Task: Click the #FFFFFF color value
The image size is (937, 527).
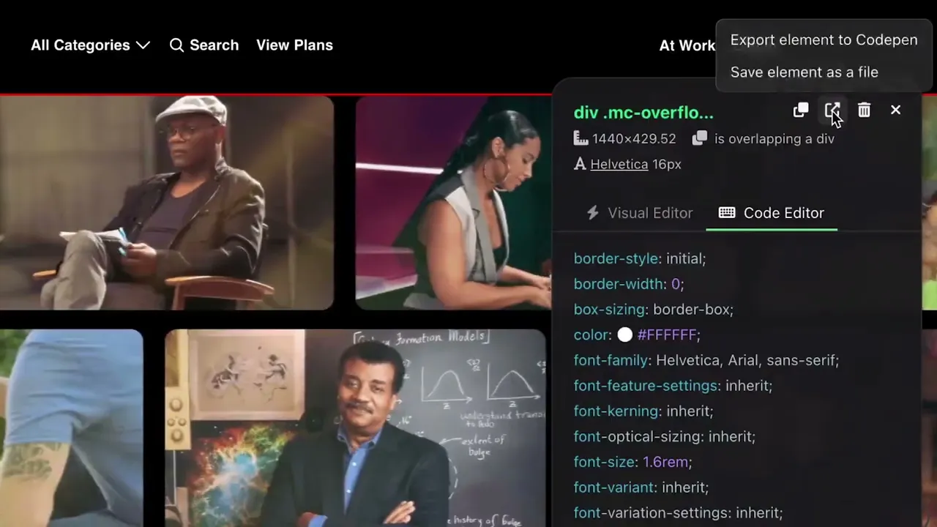Action: 666,334
